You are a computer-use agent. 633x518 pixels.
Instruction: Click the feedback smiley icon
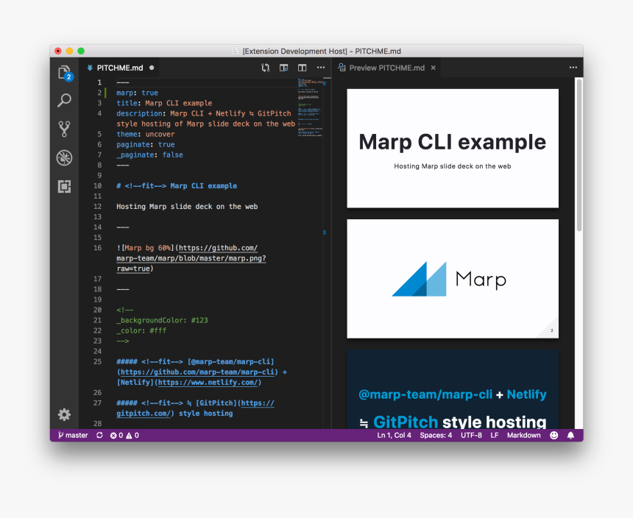coord(554,436)
